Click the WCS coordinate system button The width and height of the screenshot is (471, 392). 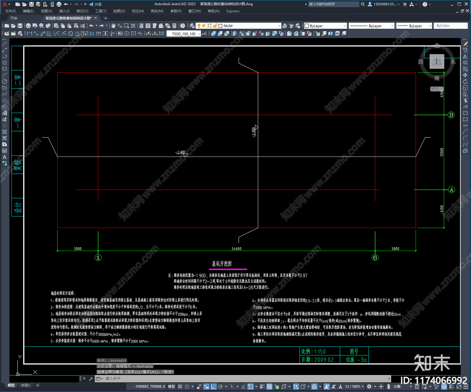pyautogui.click(x=435, y=89)
